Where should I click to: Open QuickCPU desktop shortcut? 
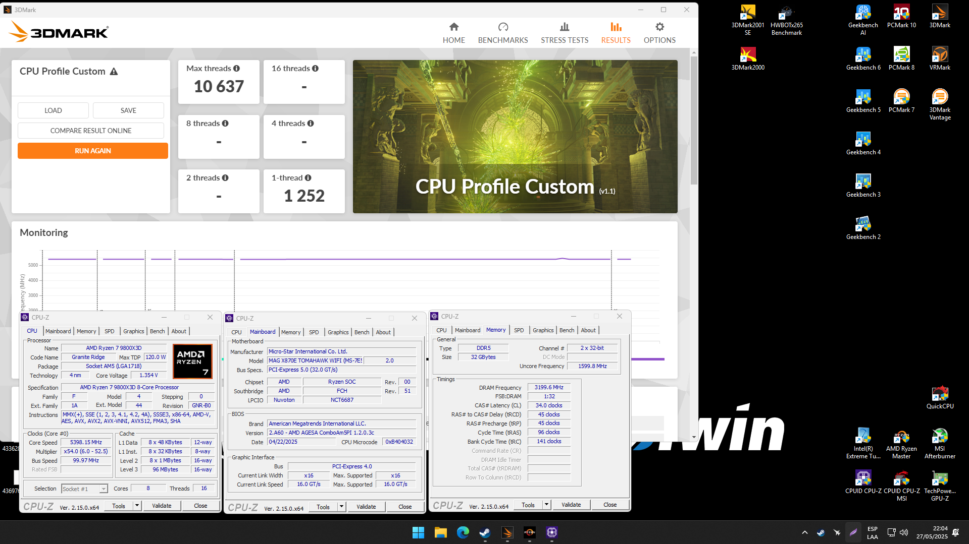pyautogui.click(x=940, y=397)
